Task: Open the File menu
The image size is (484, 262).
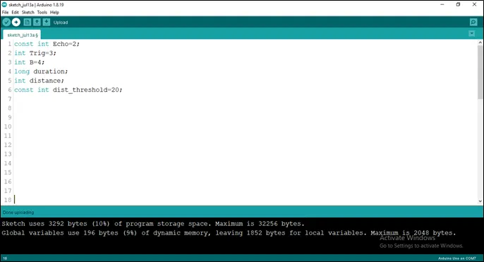Action: [x=5, y=13]
